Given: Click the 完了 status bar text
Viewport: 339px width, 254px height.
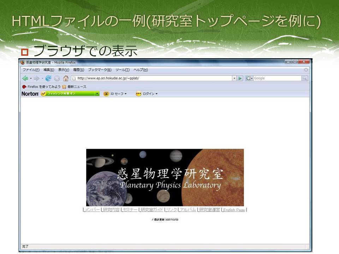Looking at the screenshot, I should coord(25,247).
